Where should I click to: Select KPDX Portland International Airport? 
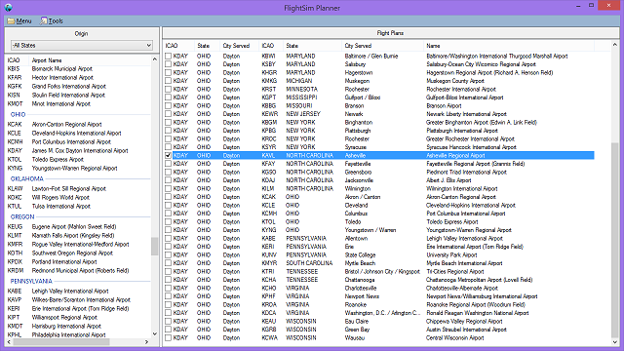click(78, 262)
